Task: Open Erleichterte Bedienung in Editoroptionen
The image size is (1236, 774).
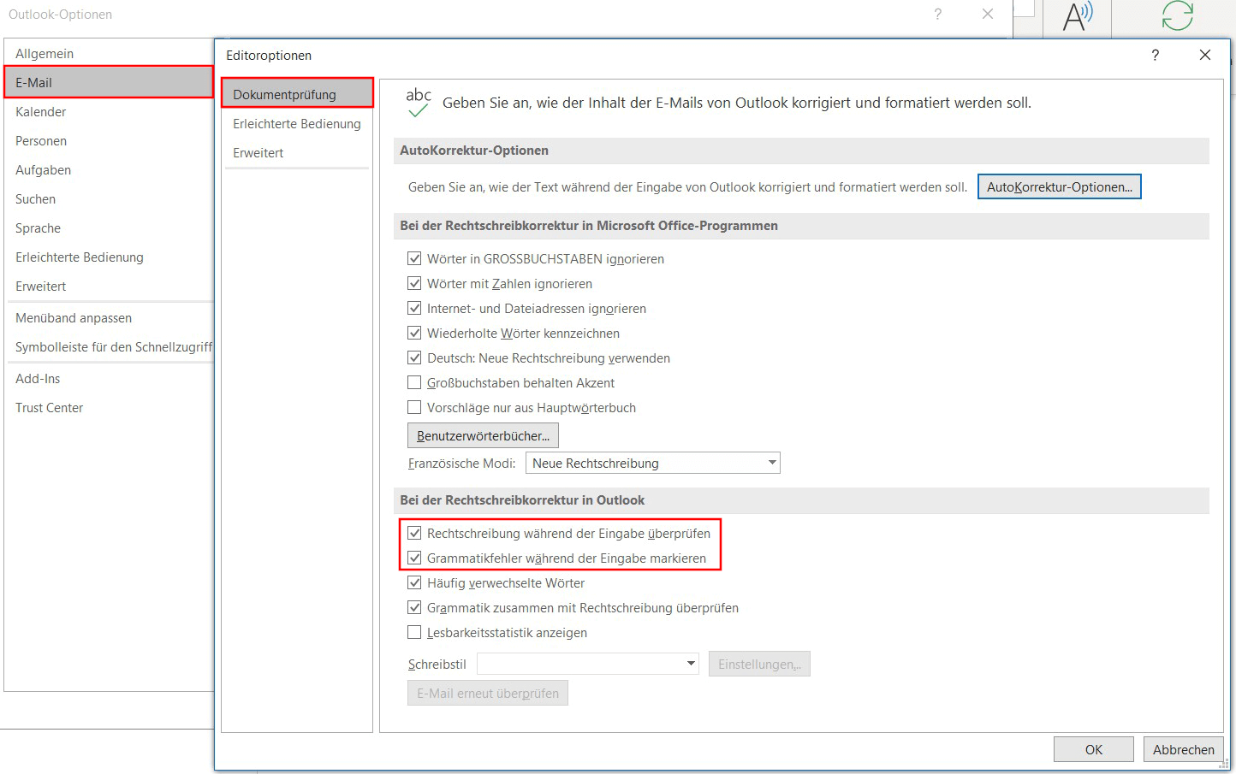Action: tap(297, 123)
